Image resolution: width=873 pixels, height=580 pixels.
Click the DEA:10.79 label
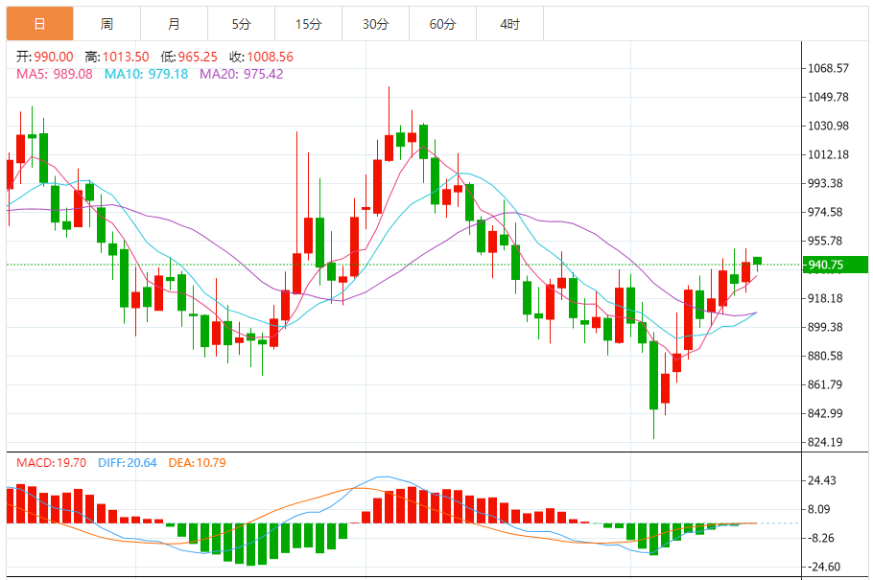[x=197, y=463]
